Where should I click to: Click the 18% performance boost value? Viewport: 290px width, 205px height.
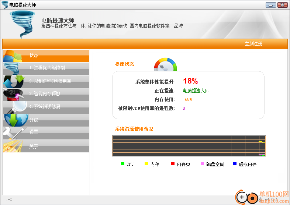190,81
